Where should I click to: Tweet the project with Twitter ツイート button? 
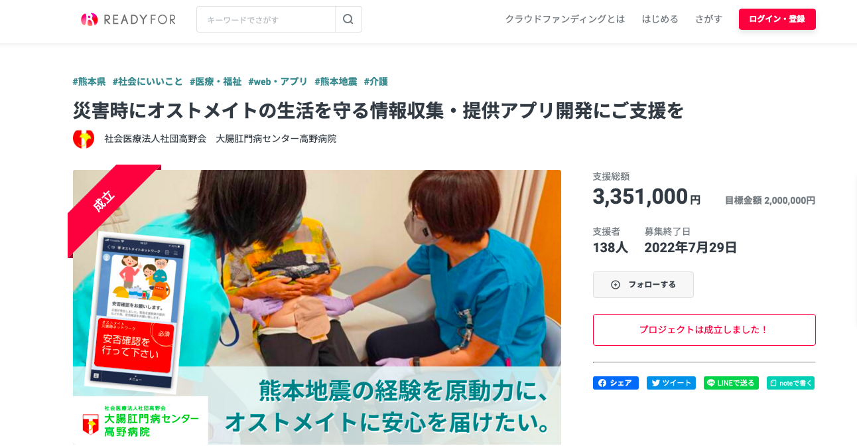(671, 383)
